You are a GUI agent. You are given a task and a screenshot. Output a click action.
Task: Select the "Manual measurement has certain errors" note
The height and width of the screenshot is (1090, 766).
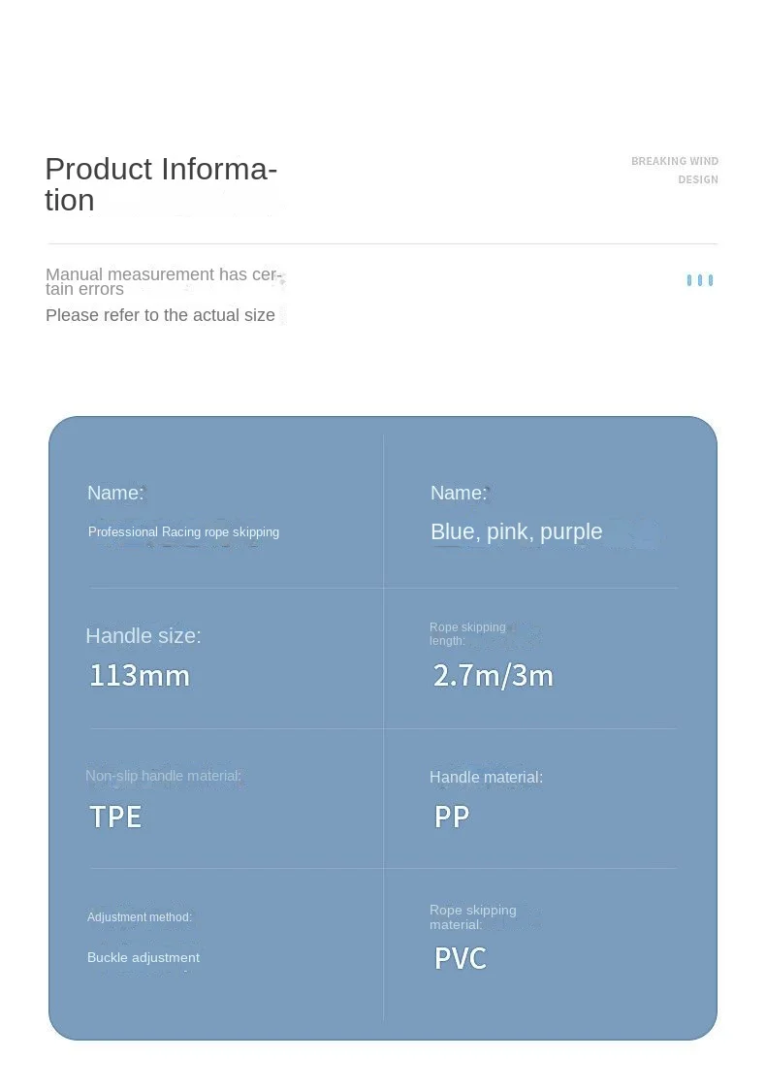(163, 281)
